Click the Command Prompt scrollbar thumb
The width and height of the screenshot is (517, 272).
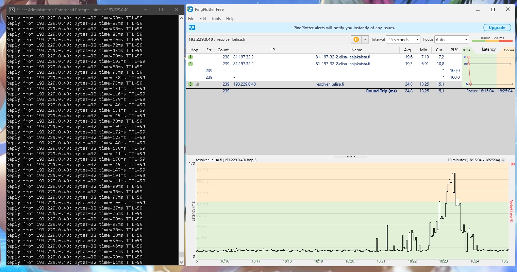pos(181,254)
